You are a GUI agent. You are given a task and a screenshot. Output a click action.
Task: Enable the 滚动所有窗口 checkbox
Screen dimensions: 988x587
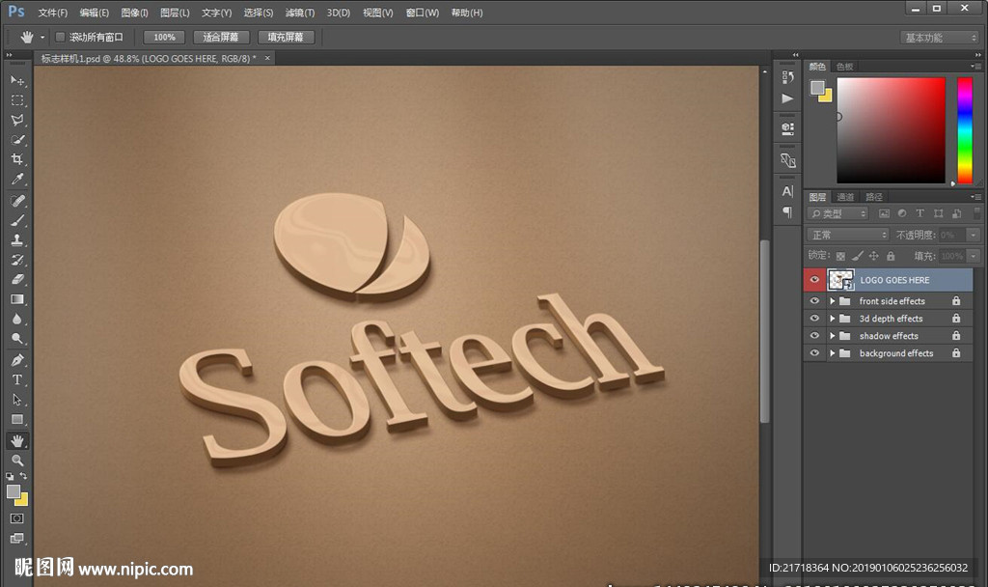click(61, 38)
